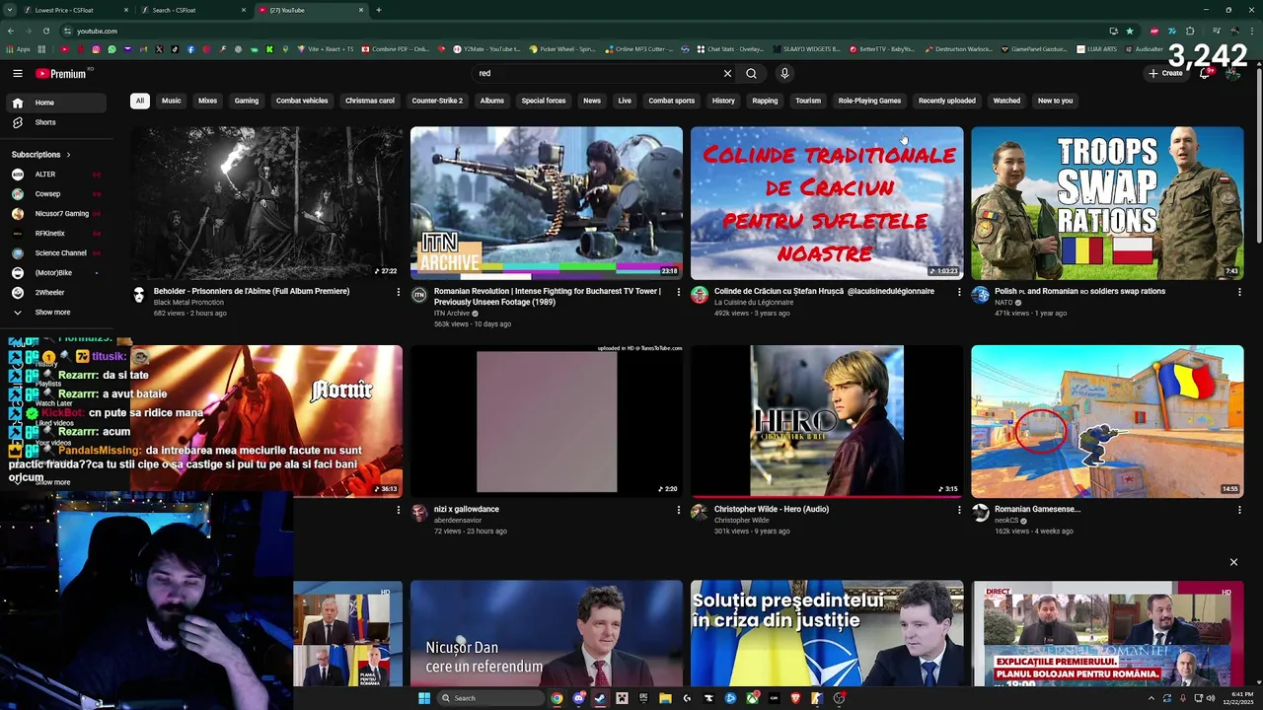
Task: Select the Live filter chip
Action: [x=625, y=101]
